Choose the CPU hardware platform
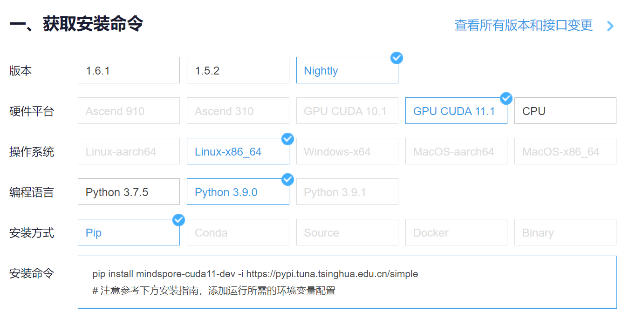 click(x=565, y=111)
